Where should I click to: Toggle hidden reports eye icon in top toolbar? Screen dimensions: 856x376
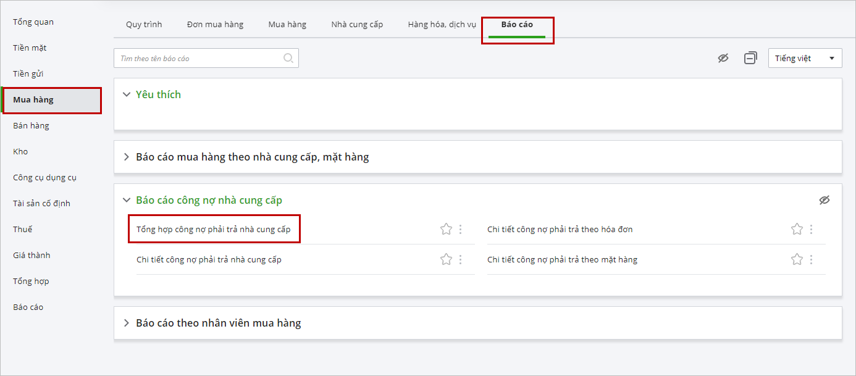tap(723, 58)
